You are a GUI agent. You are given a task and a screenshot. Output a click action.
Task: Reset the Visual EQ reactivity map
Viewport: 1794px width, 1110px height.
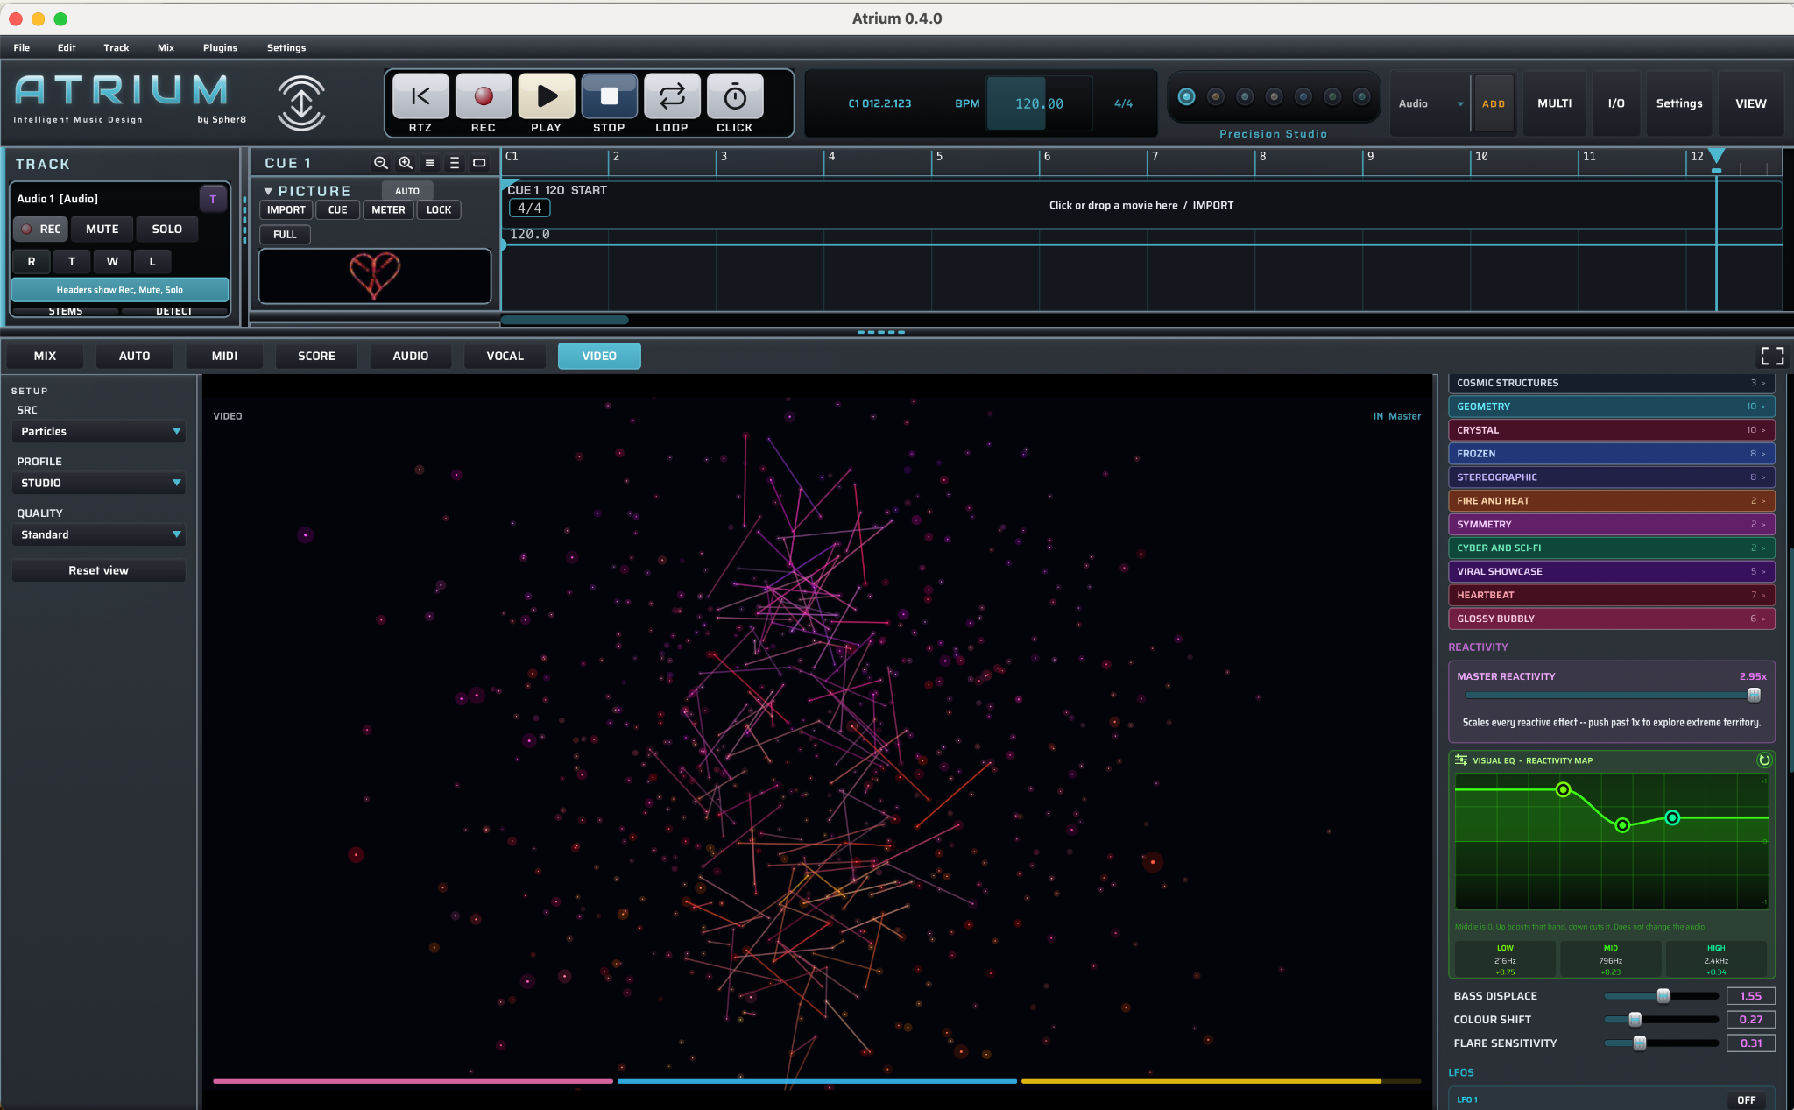point(1764,760)
